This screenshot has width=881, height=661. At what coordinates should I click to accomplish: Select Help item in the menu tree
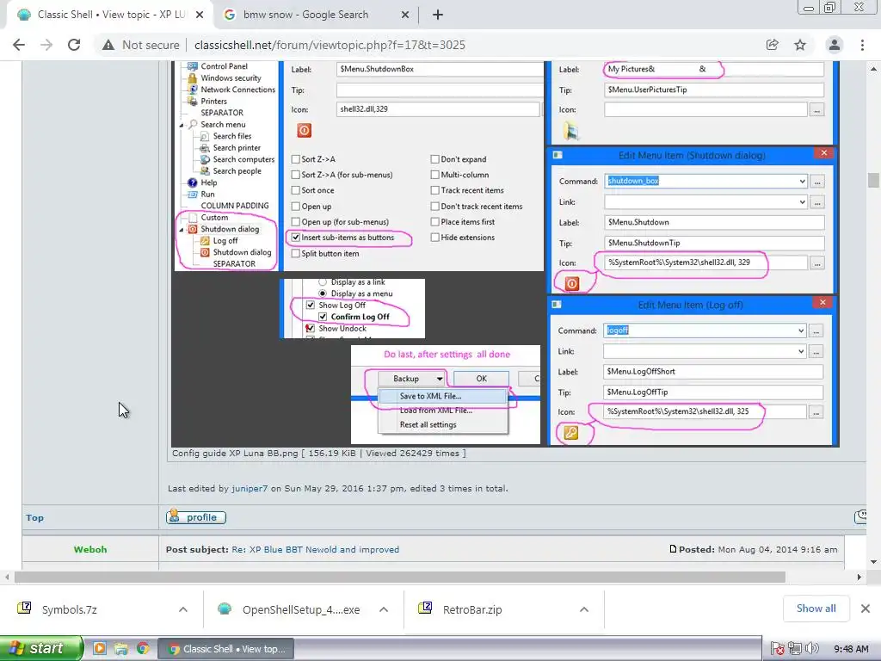tap(208, 182)
